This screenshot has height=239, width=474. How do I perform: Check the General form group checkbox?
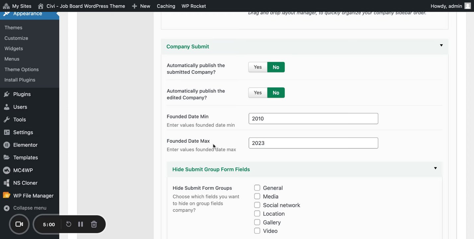click(257, 188)
